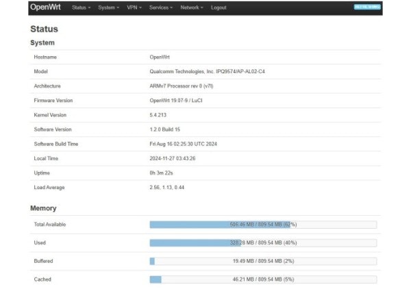Open the Status dropdown menu
Screen dimensions: 411x289
pos(82,8)
